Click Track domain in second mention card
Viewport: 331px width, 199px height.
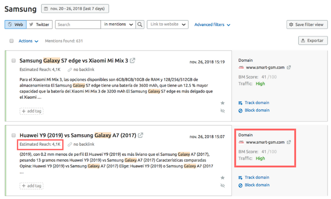(x=254, y=177)
